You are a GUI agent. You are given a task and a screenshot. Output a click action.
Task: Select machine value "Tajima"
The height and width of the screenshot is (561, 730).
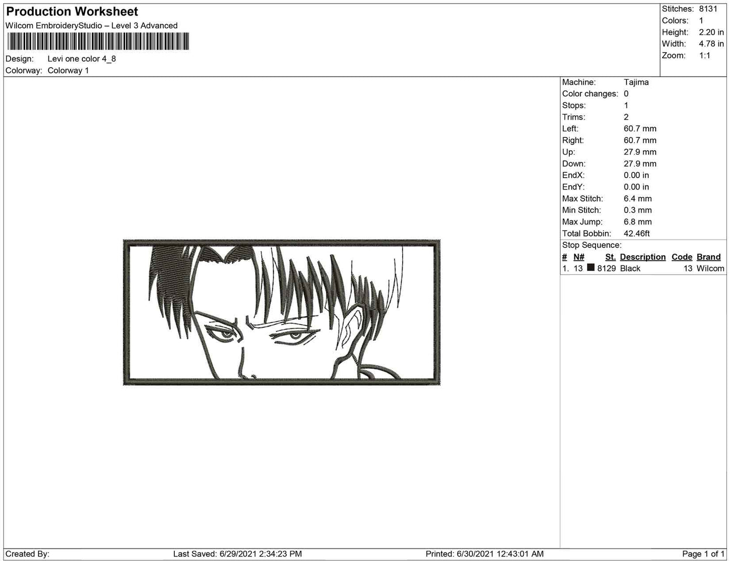pos(636,82)
